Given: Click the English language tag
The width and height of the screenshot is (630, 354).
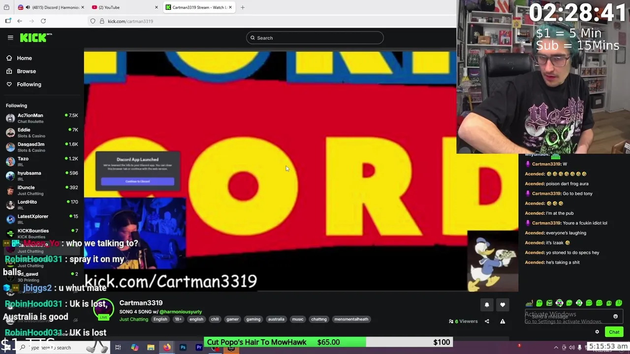Looking at the screenshot, I should 160,320.
